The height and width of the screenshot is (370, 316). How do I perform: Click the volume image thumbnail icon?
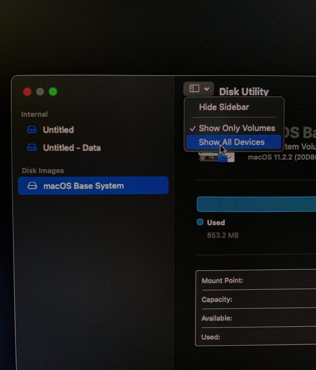(216, 156)
